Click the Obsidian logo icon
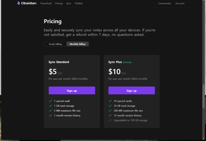The width and height of the screenshot is (206, 141). coord(19,3)
